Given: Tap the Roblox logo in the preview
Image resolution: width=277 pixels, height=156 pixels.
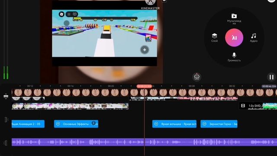Looking at the screenshot, I should pos(61,14).
